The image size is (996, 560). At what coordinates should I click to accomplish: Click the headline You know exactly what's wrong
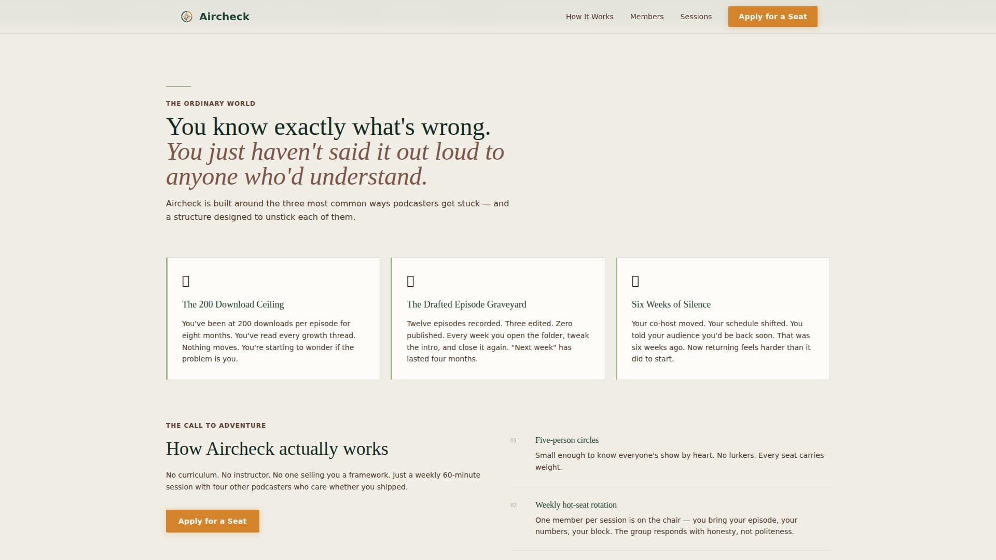click(328, 127)
